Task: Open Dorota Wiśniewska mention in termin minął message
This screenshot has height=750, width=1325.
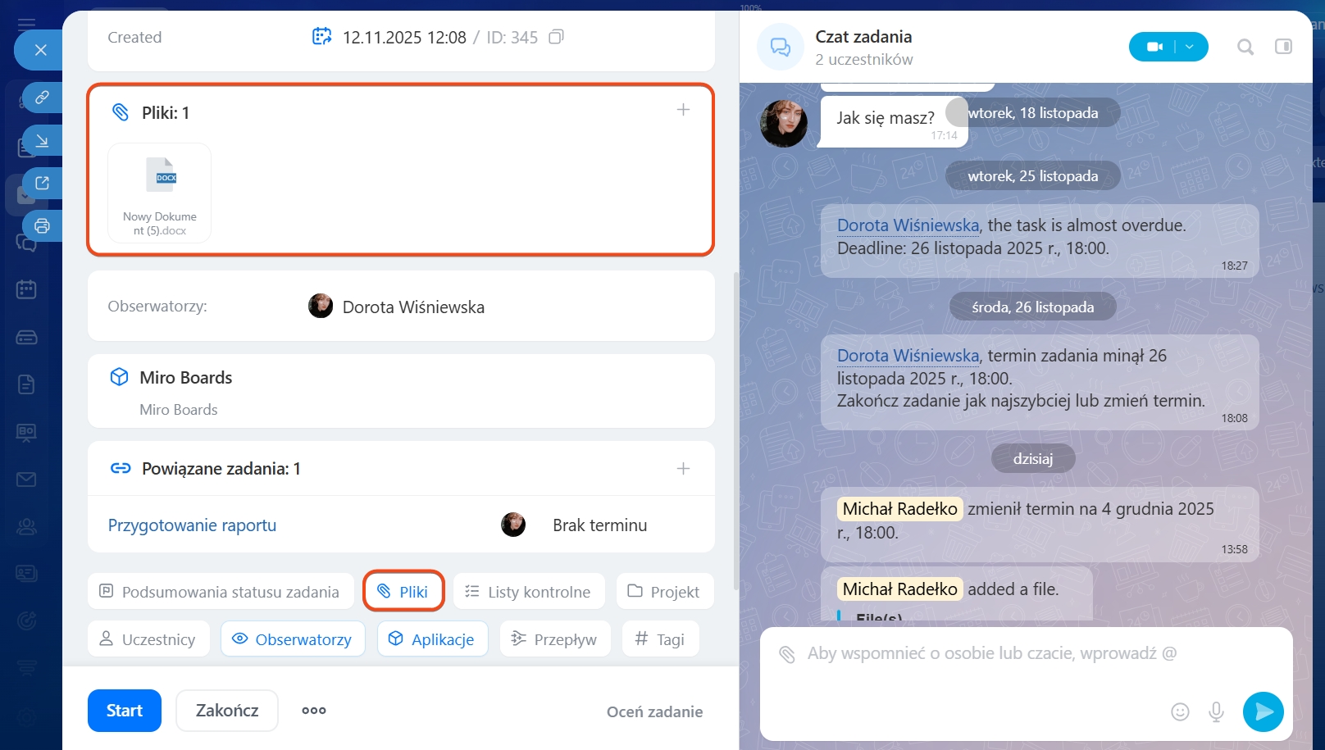Action: (908, 356)
